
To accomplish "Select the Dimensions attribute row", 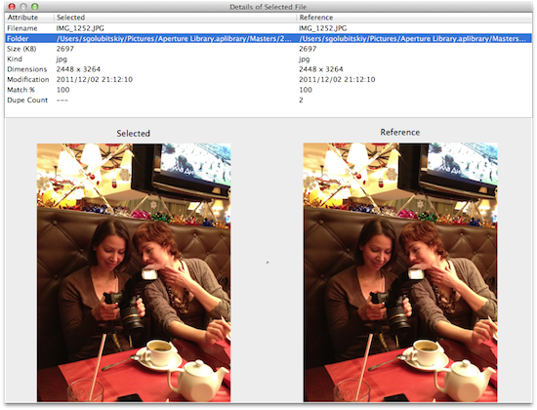I will (268, 69).
